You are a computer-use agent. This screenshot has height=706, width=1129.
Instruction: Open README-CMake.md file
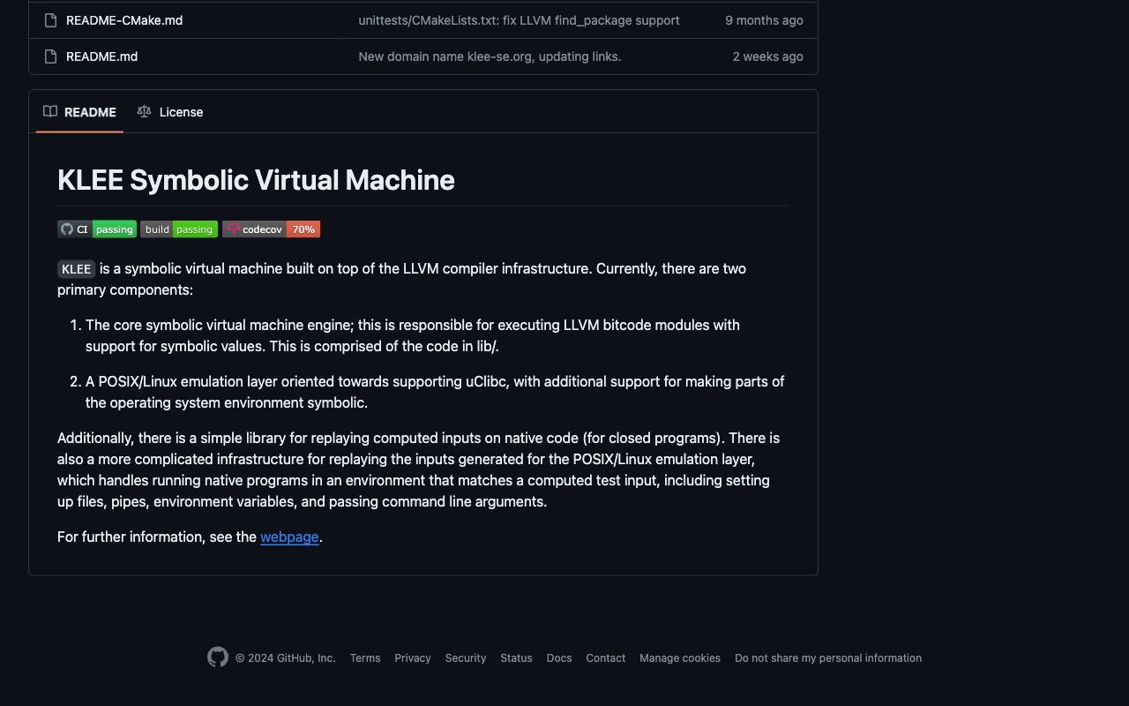click(124, 20)
